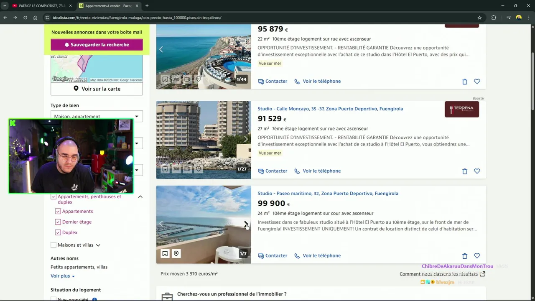Open 'Studio - Paseo marítimo, 32' listing link

(328, 194)
